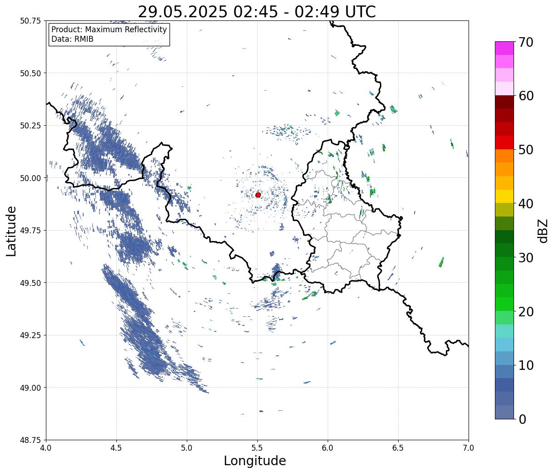Pick the bright green colorbar swatch above 20
The height and width of the screenshot is (472, 554).
[x=504, y=304]
